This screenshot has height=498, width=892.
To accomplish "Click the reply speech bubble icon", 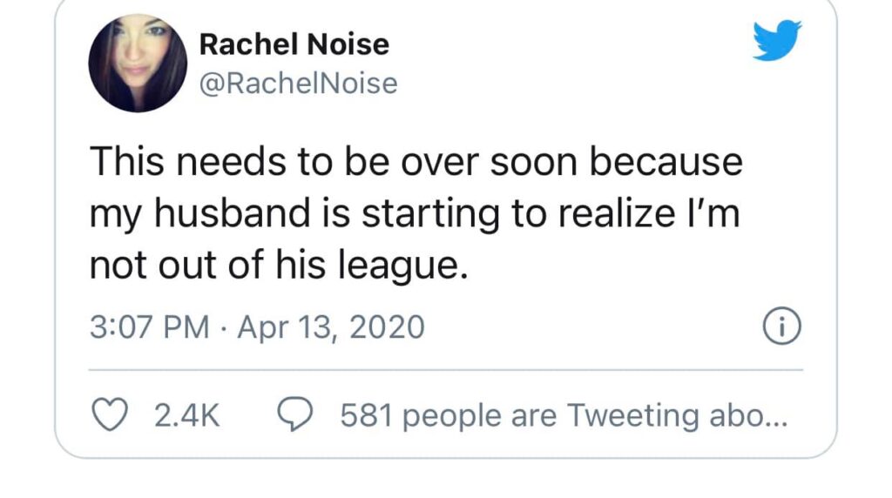I will [295, 415].
